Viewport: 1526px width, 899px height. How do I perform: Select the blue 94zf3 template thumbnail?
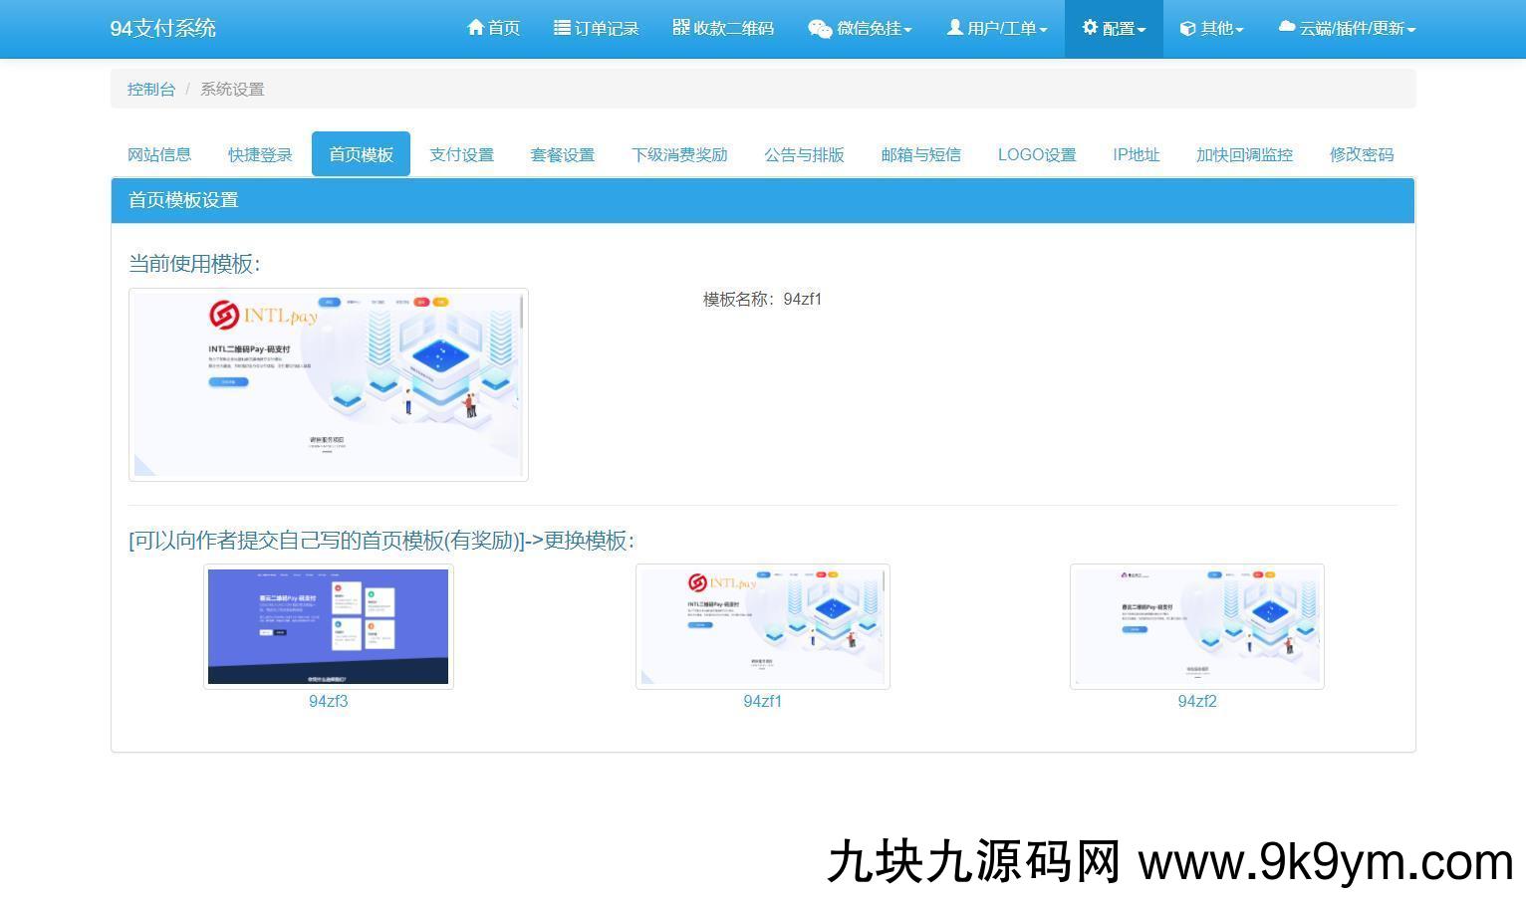[x=328, y=626]
